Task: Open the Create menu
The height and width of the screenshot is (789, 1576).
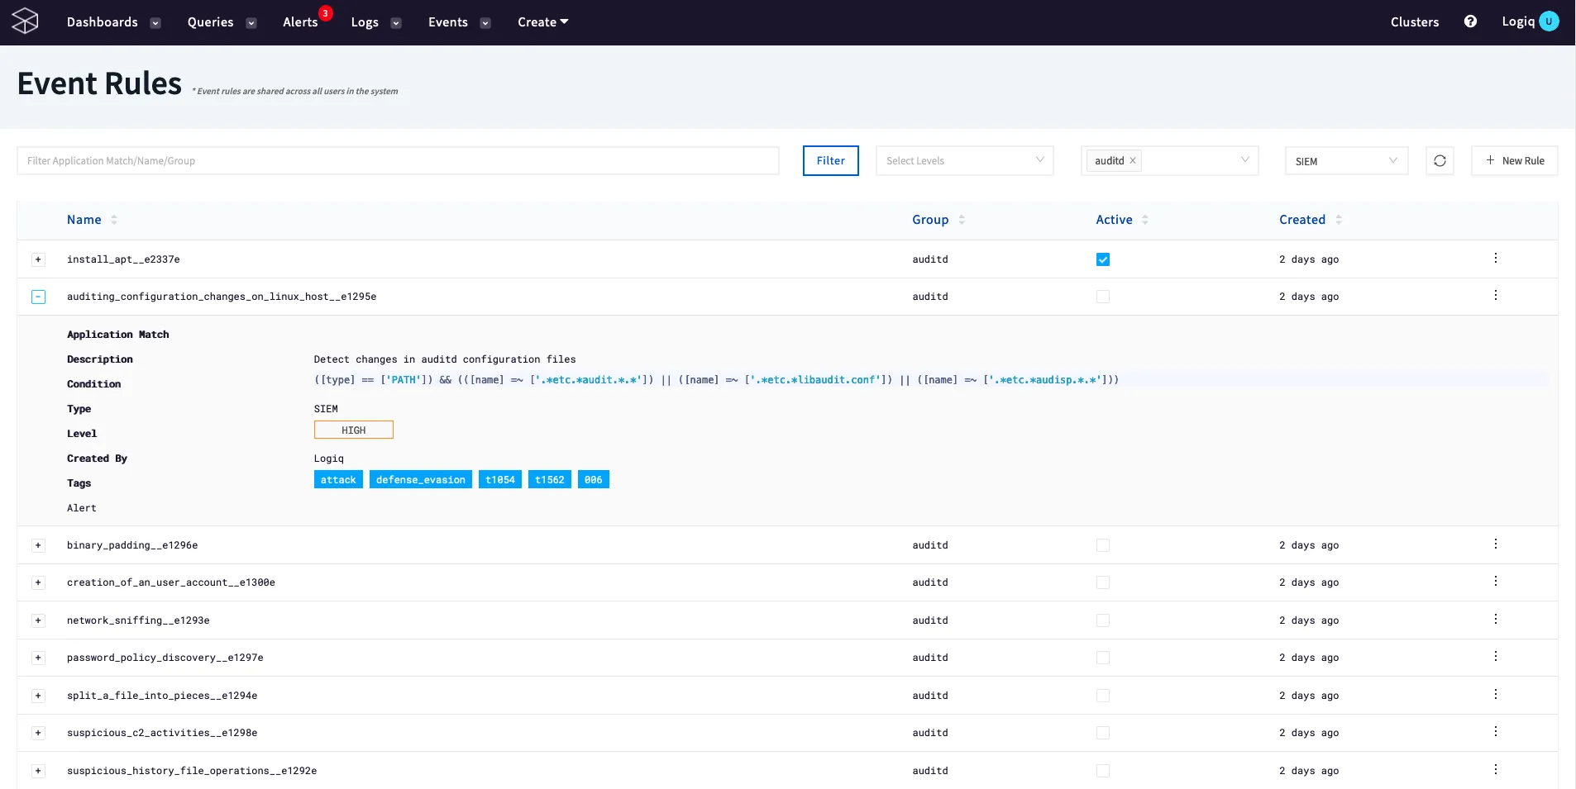Action: [x=542, y=22]
